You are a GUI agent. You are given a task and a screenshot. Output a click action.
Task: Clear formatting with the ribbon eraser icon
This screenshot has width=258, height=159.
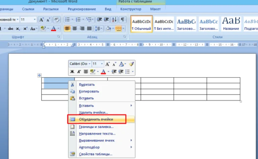click(56, 20)
